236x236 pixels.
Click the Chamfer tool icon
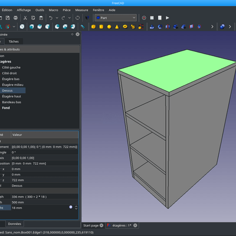point(183,27)
